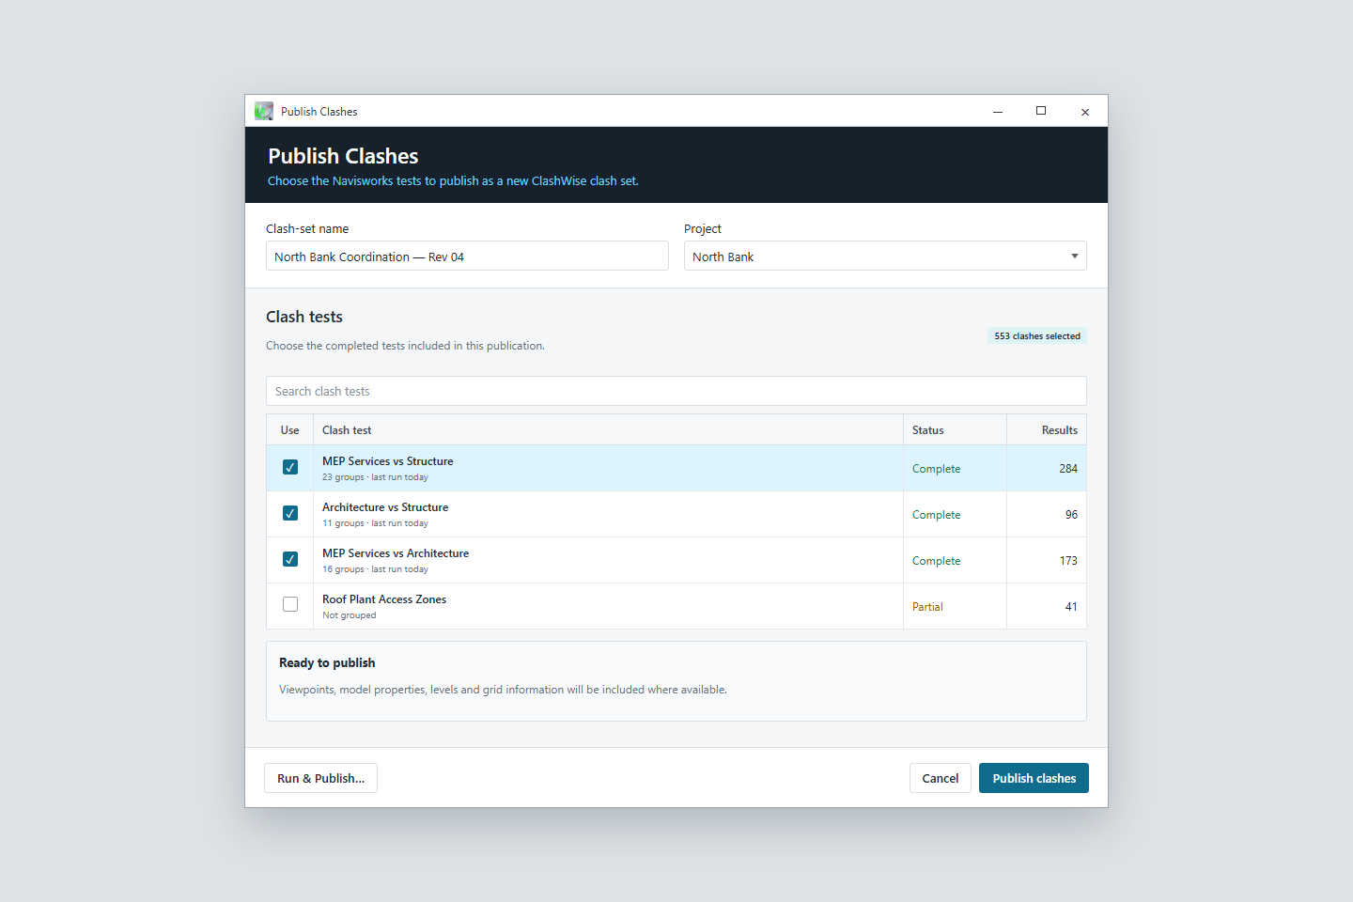Click the 553 clashes selected badge
Viewport: 1353px width, 902px height.
point(1037,335)
